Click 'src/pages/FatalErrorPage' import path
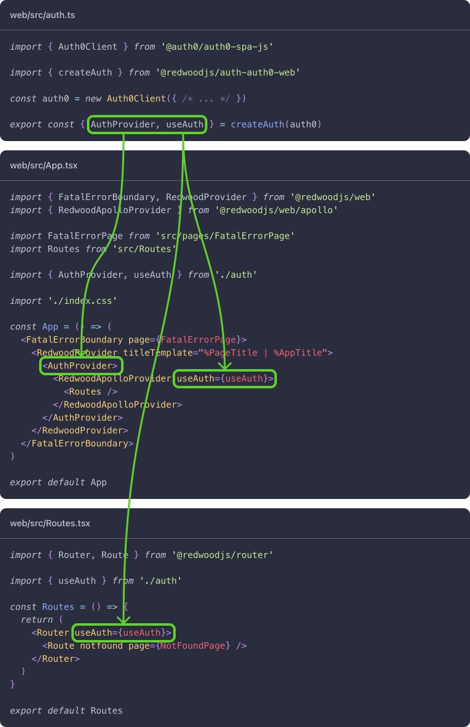 pyautogui.click(x=225, y=236)
